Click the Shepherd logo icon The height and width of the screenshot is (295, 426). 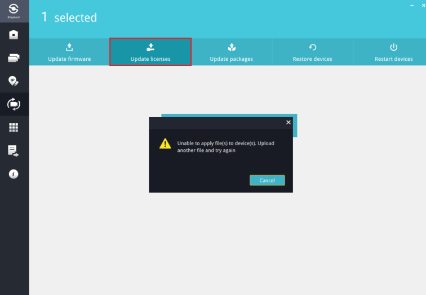[x=14, y=12]
